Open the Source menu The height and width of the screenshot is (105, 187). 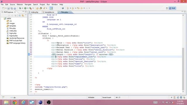(x=12, y=4)
